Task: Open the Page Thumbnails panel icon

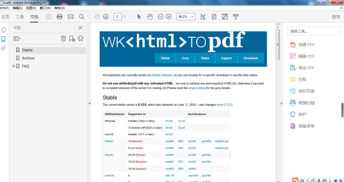Action: (4, 30)
